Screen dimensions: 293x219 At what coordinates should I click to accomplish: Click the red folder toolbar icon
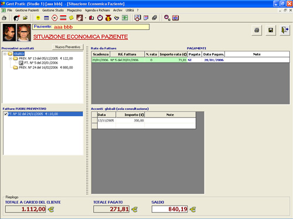(x=91, y=18)
